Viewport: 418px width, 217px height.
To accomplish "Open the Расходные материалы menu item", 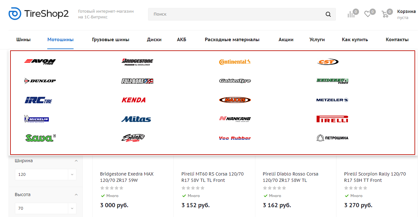I will 232,40.
